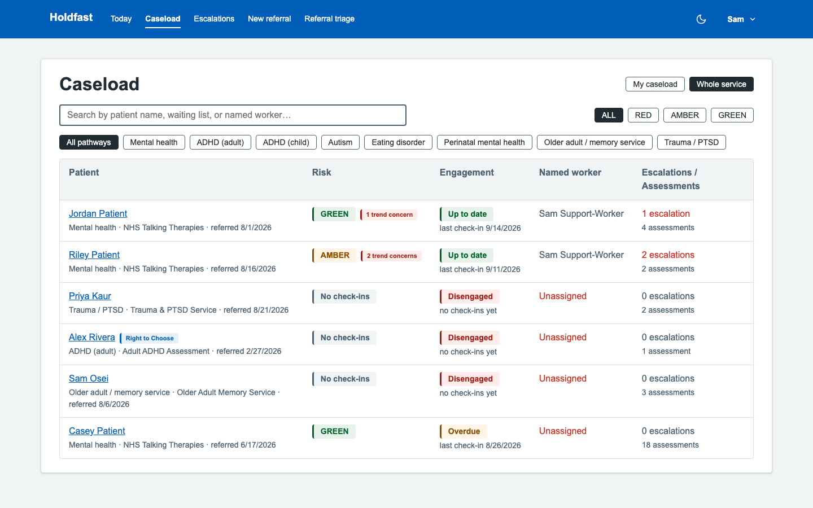Click Alex Rivera's Right to Choose tag
The width and height of the screenshot is (813, 508).
[x=149, y=338]
